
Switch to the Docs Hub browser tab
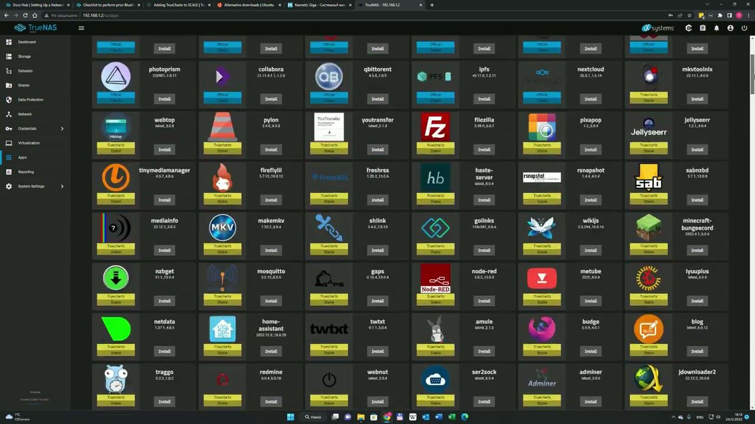(37, 5)
